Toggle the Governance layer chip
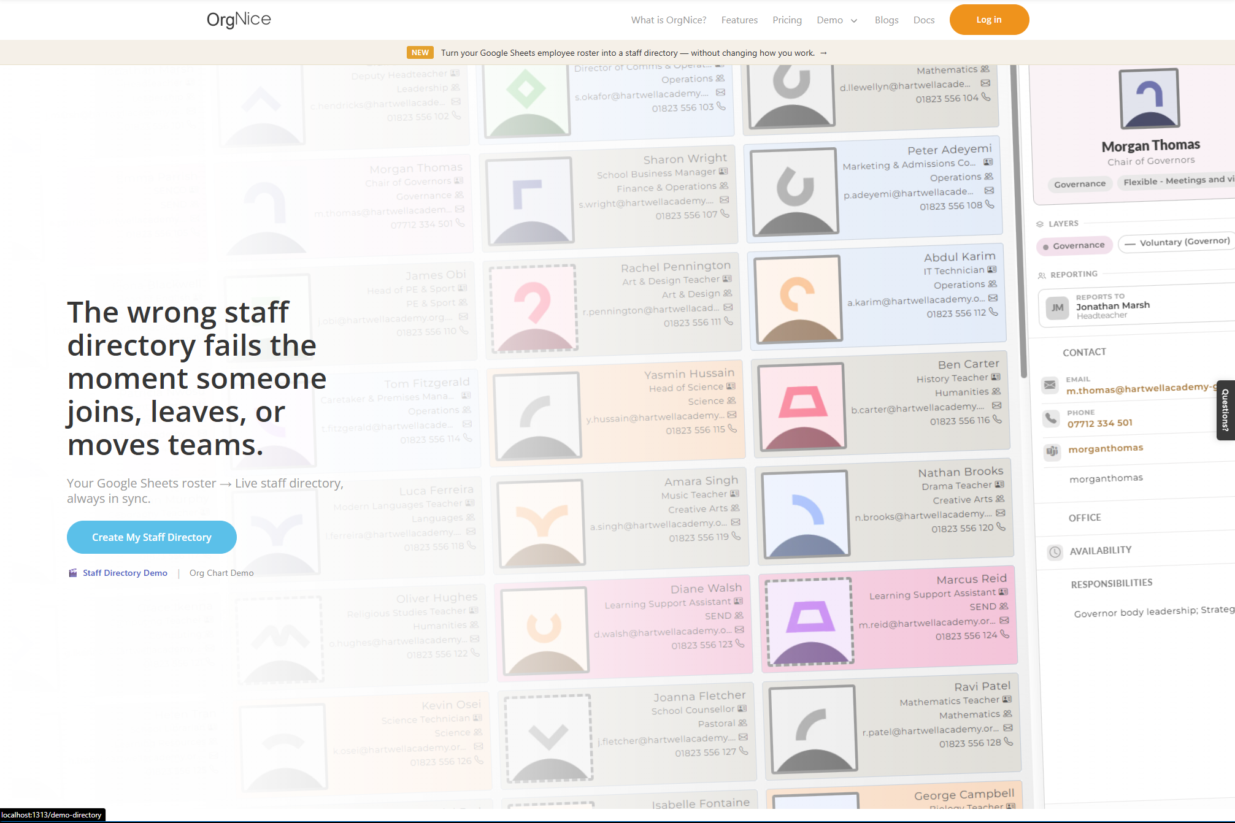 point(1074,246)
